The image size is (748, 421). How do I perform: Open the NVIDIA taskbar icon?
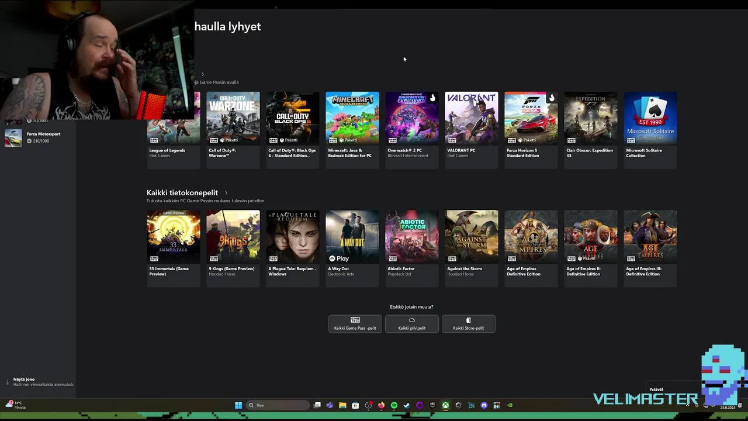(x=510, y=405)
